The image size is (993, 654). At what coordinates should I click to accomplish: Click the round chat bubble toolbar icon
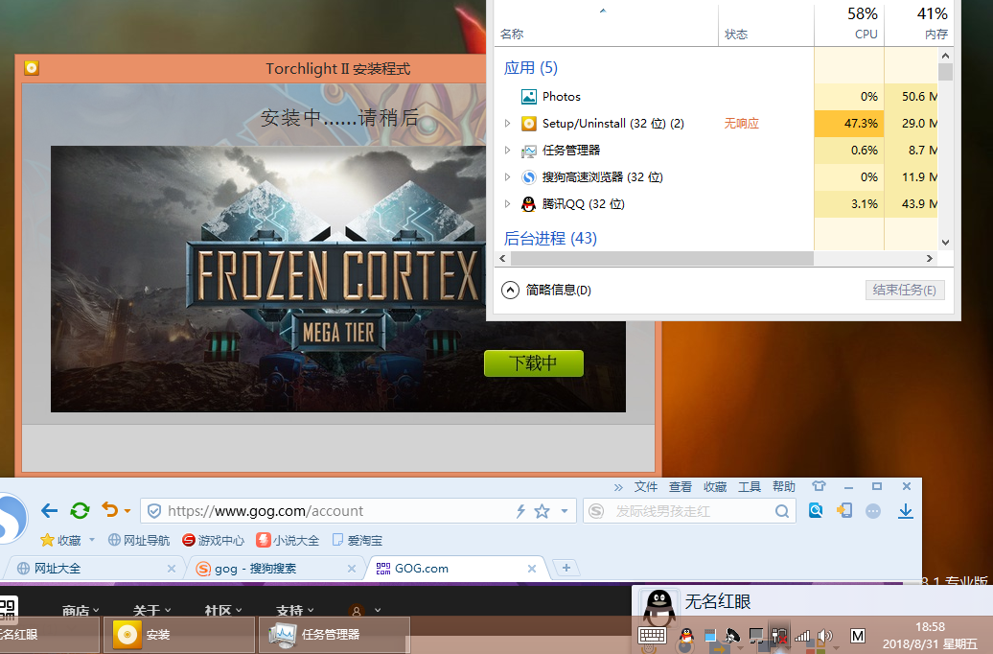click(x=873, y=511)
